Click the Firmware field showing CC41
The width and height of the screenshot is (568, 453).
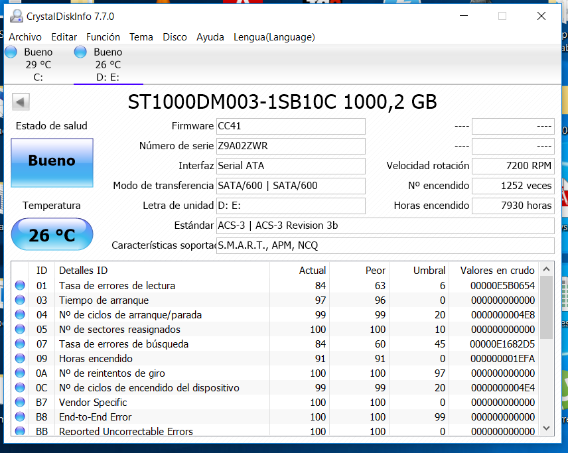[291, 126]
